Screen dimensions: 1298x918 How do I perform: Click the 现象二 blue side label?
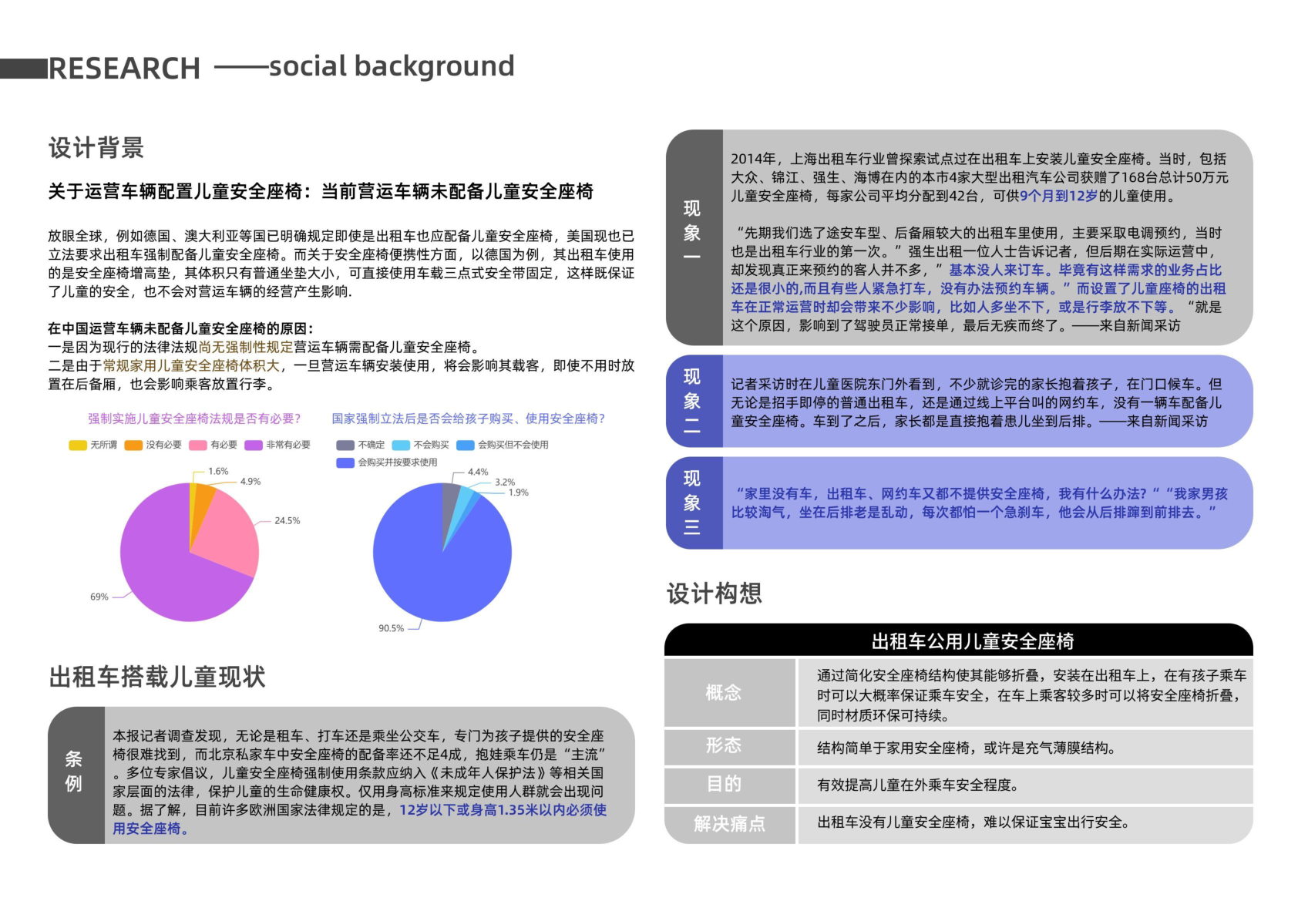(694, 401)
